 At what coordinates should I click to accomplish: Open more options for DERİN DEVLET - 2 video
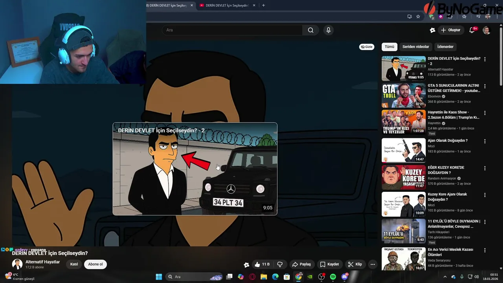pos(485,59)
